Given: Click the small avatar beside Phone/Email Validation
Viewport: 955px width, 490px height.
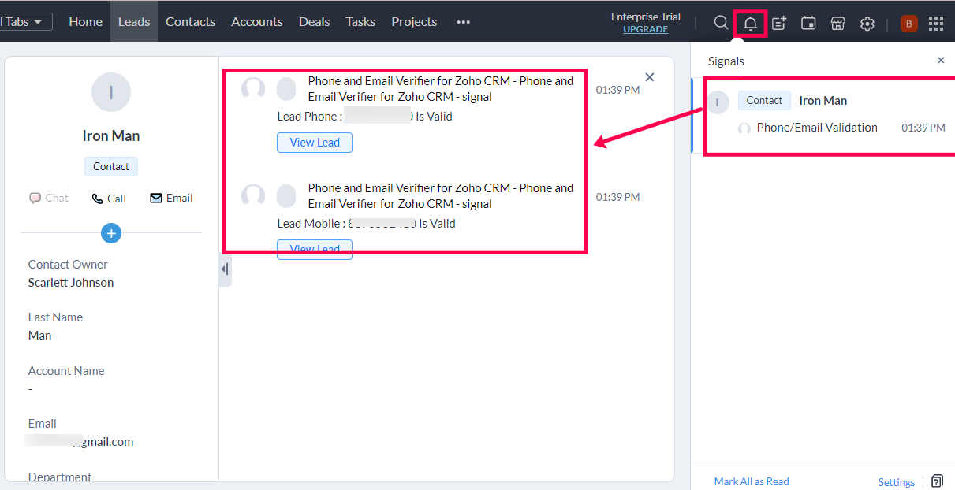Looking at the screenshot, I should pos(744,128).
